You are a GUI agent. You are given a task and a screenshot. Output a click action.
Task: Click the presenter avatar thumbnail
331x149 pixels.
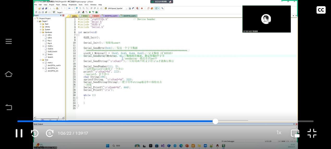coord(266,19)
